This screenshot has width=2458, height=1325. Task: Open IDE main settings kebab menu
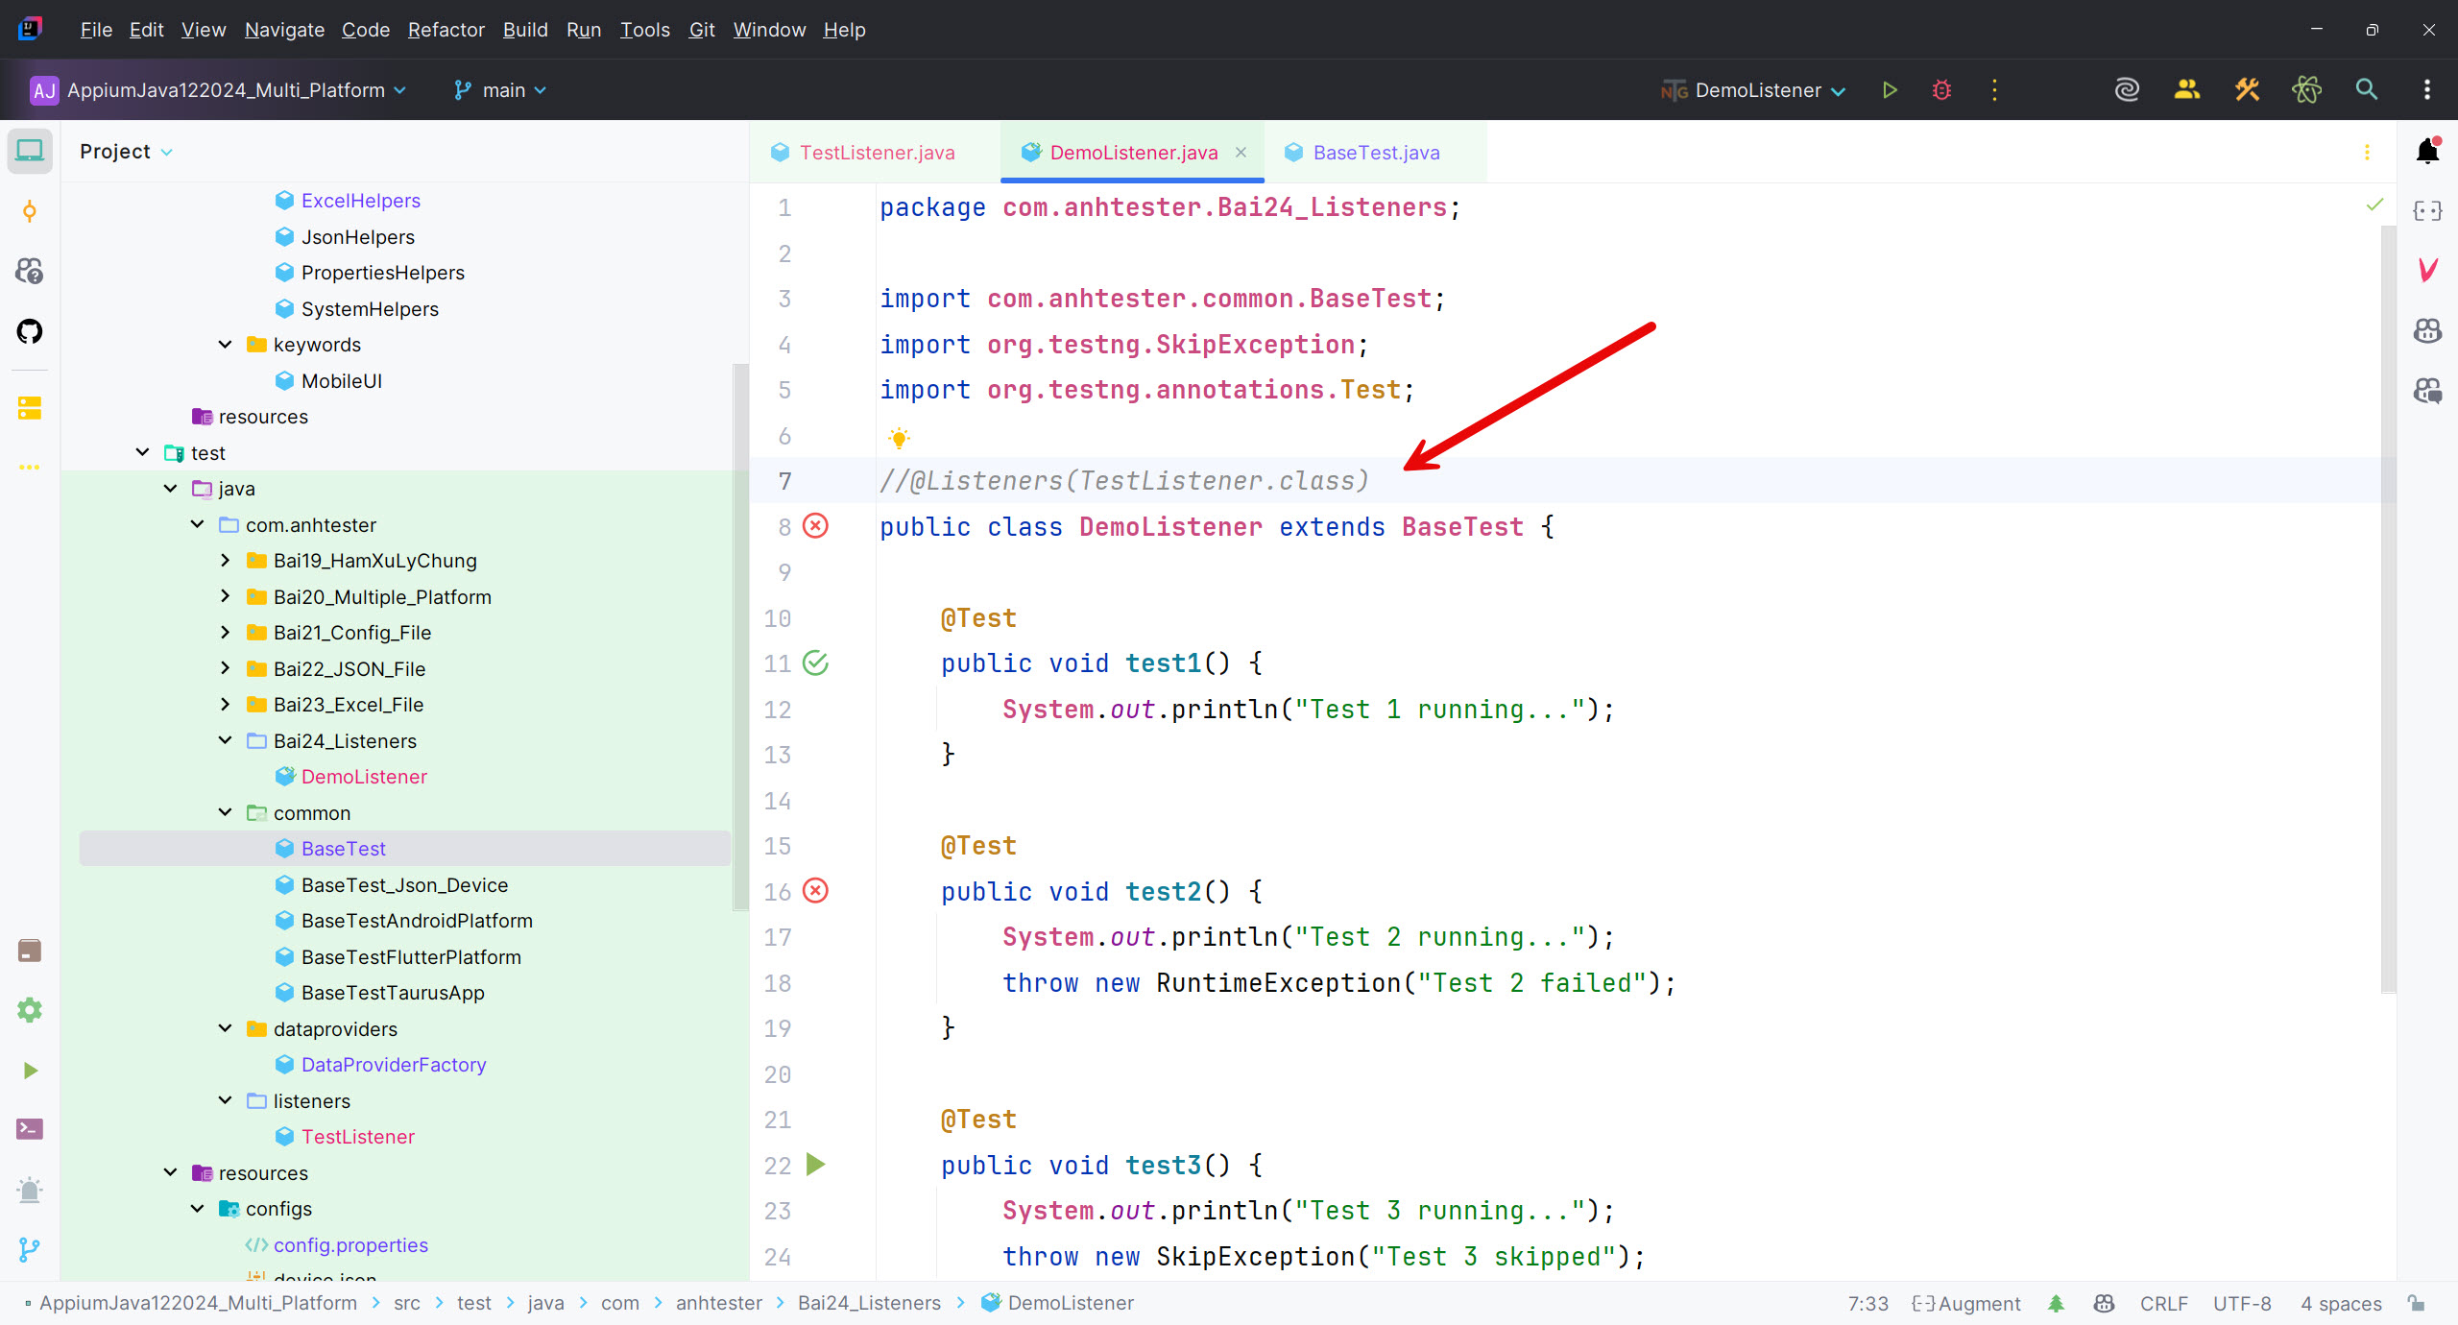tap(2427, 90)
